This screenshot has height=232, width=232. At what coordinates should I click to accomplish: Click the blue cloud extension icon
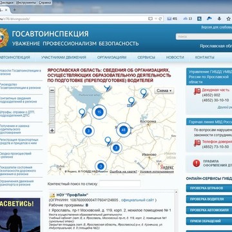[209, 19]
